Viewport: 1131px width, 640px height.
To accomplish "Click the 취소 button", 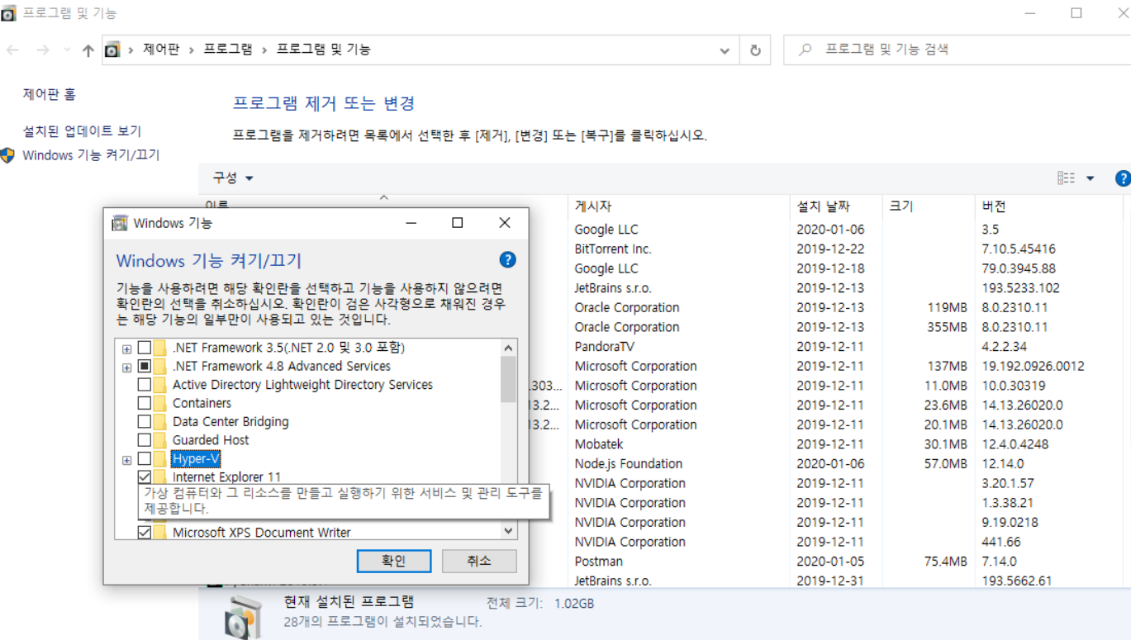I will [x=479, y=561].
